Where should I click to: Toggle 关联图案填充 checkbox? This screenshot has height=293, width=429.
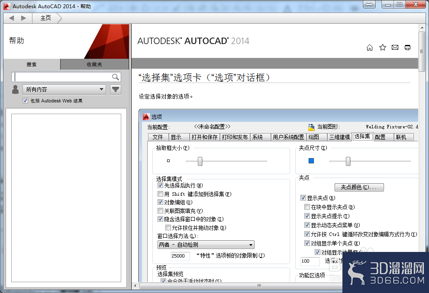tap(160, 210)
